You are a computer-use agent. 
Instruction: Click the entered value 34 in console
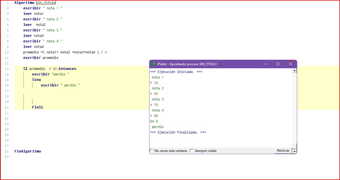pyautogui.click(x=156, y=83)
